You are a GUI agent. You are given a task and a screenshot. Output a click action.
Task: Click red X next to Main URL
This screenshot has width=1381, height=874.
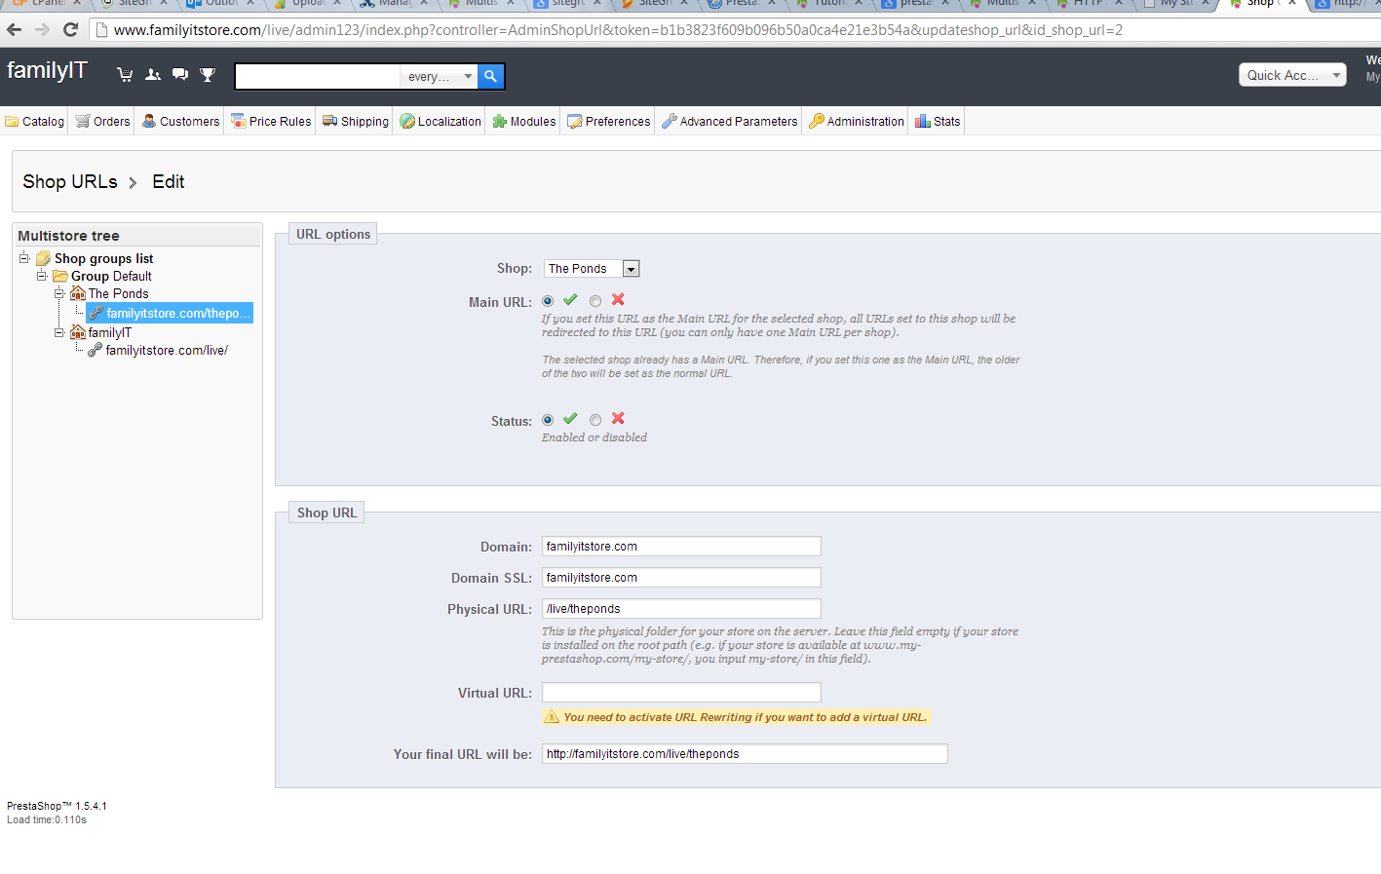point(618,300)
